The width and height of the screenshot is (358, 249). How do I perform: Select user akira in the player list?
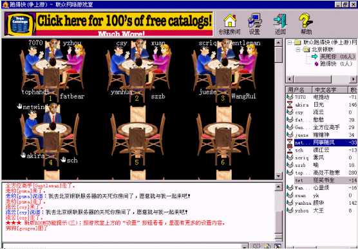point(321,105)
